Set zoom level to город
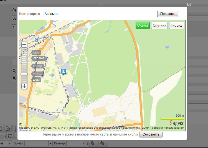Image resolution: width=208 pixels, height=148 pixels. coord(37,66)
